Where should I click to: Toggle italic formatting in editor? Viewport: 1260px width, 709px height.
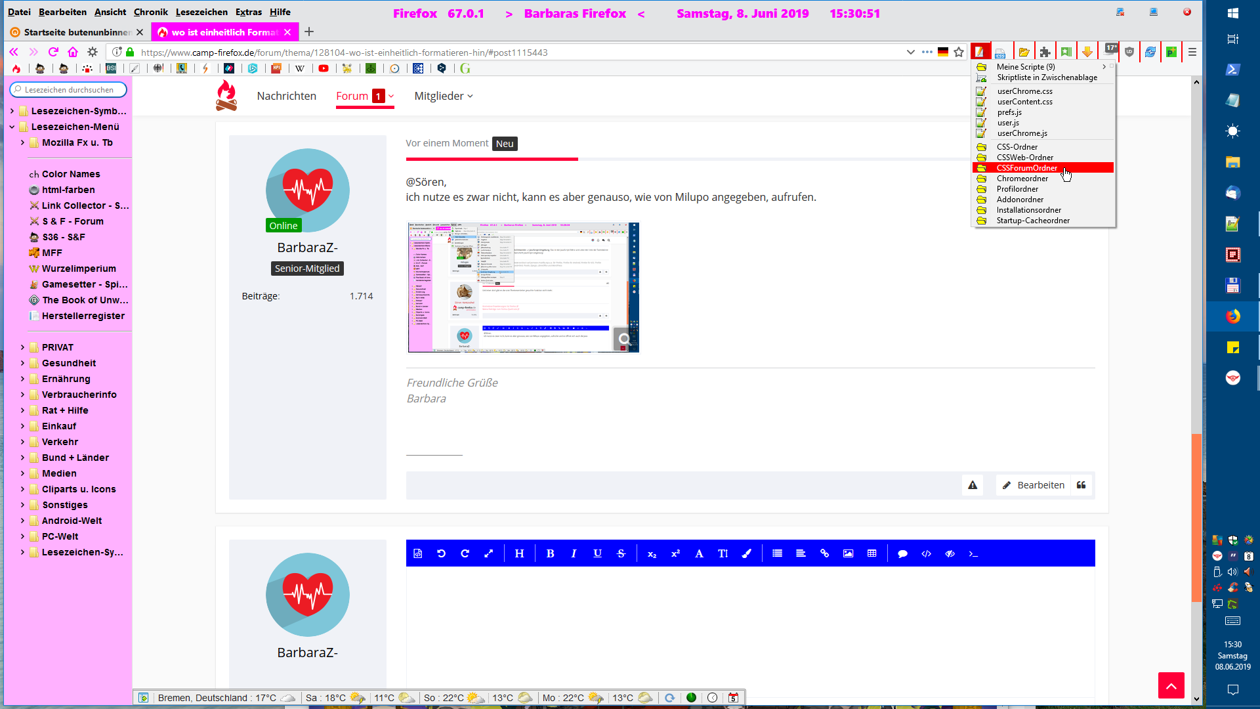tap(574, 553)
